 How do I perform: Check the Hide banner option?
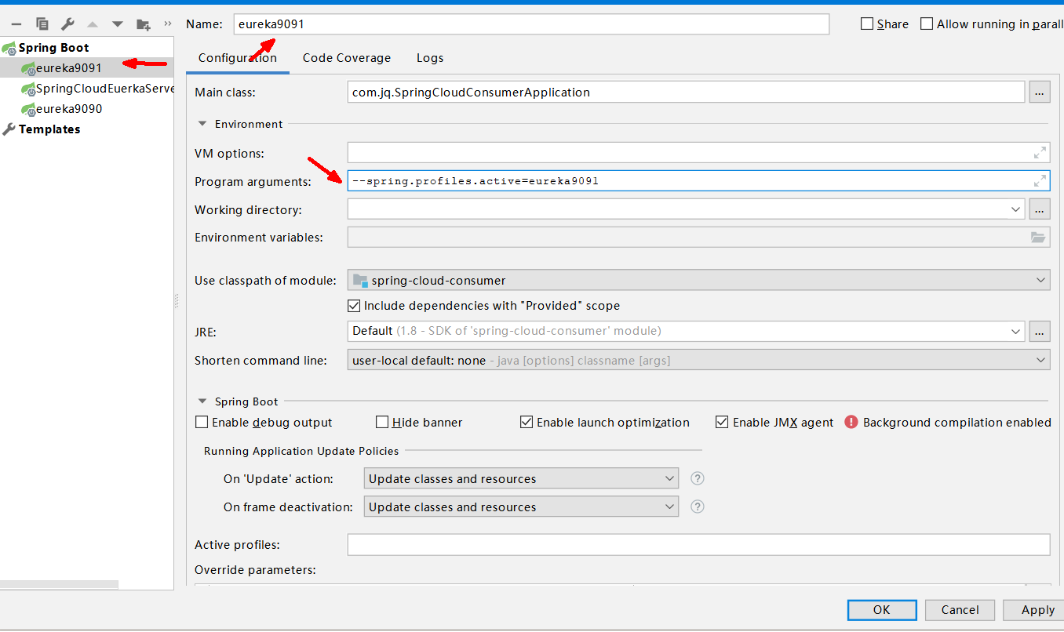click(x=382, y=423)
